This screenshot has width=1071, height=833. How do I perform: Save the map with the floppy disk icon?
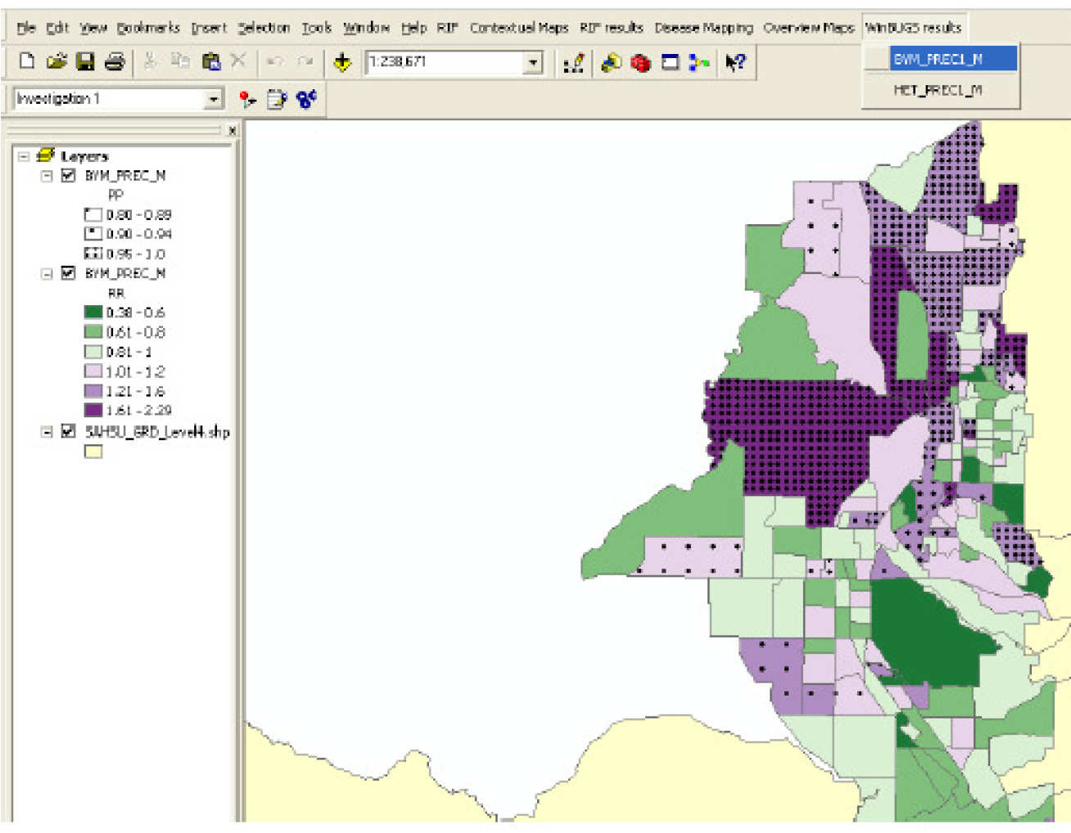[x=85, y=61]
